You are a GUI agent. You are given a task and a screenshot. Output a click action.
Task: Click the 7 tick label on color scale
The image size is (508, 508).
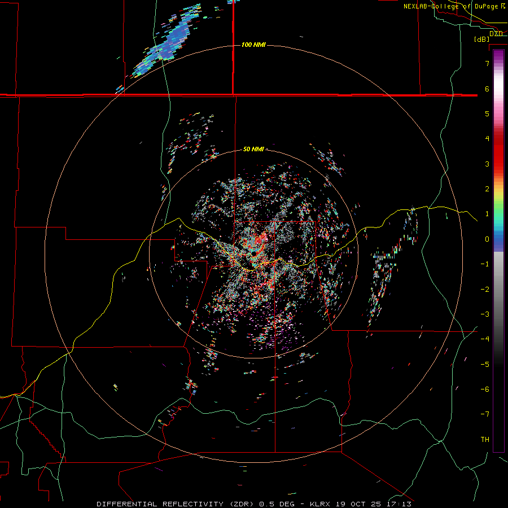pos(487,63)
